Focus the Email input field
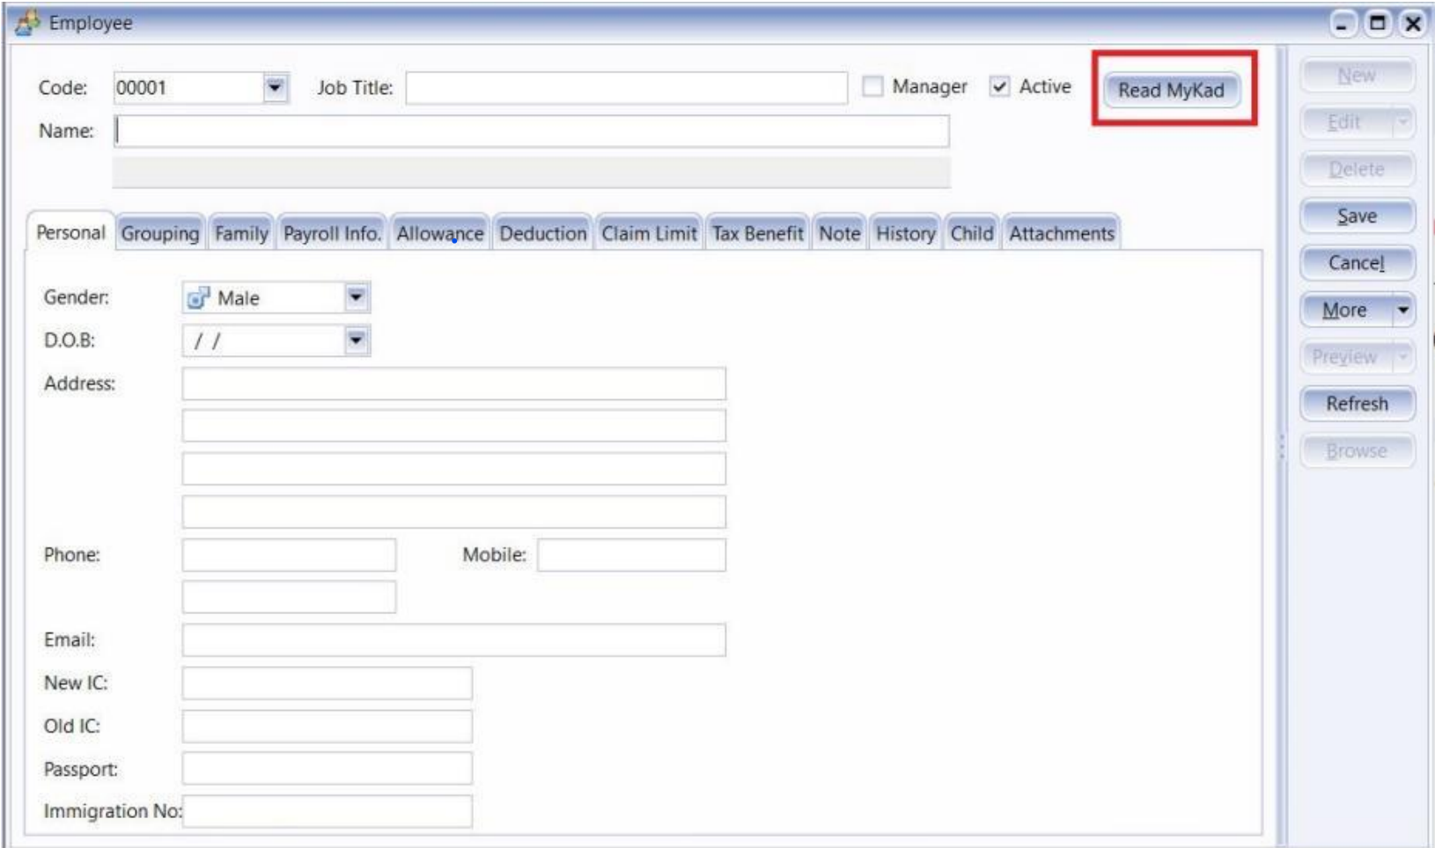This screenshot has height=848, width=1435. click(x=453, y=640)
